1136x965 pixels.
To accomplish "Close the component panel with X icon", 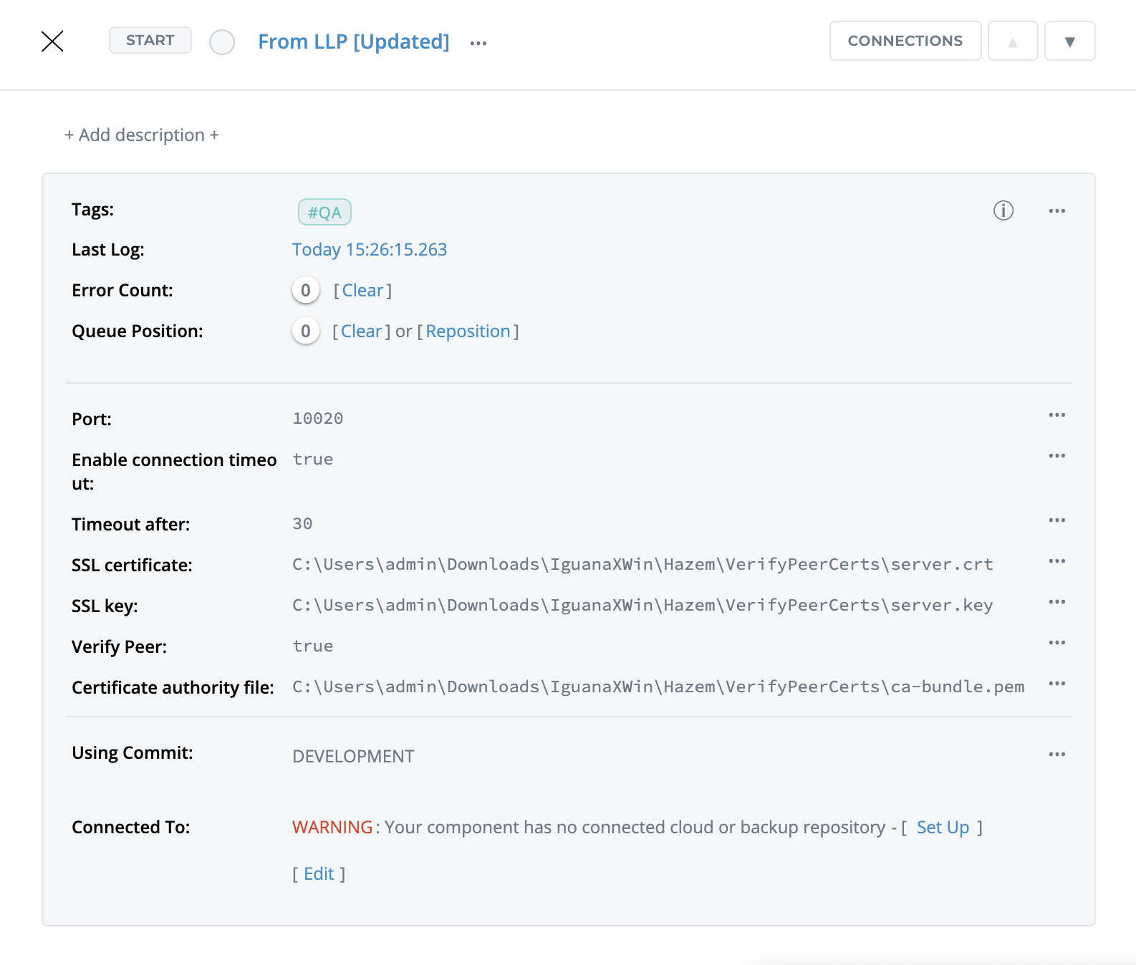I will point(52,42).
